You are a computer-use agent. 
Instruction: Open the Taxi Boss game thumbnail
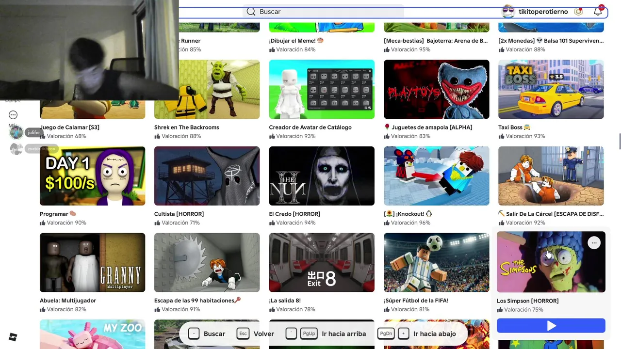pyautogui.click(x=551, y=89)
